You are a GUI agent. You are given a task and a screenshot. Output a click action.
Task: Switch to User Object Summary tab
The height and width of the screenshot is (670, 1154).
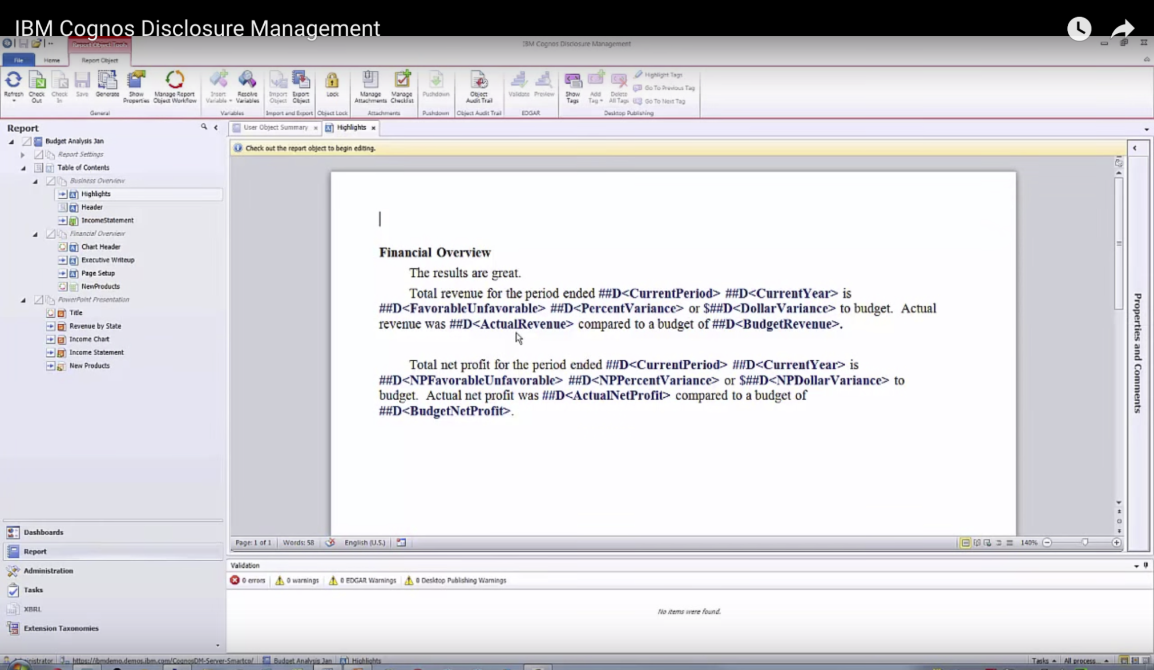pyautogui.click(x=275, y=128)
